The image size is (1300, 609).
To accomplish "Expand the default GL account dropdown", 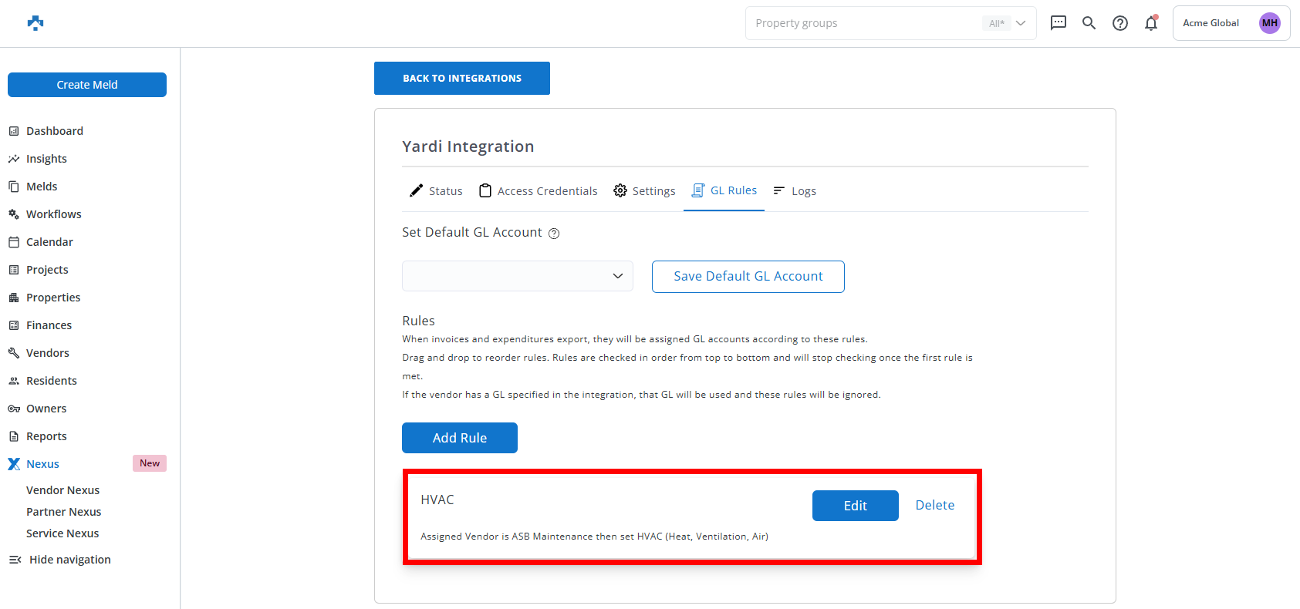I will (x=517, y=276).
